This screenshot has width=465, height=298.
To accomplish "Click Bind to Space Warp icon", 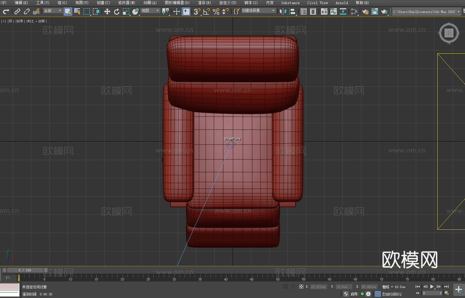I will 36,11.
